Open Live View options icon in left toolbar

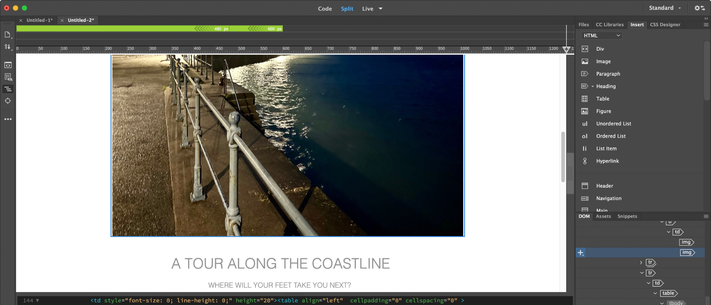(8, 77)
